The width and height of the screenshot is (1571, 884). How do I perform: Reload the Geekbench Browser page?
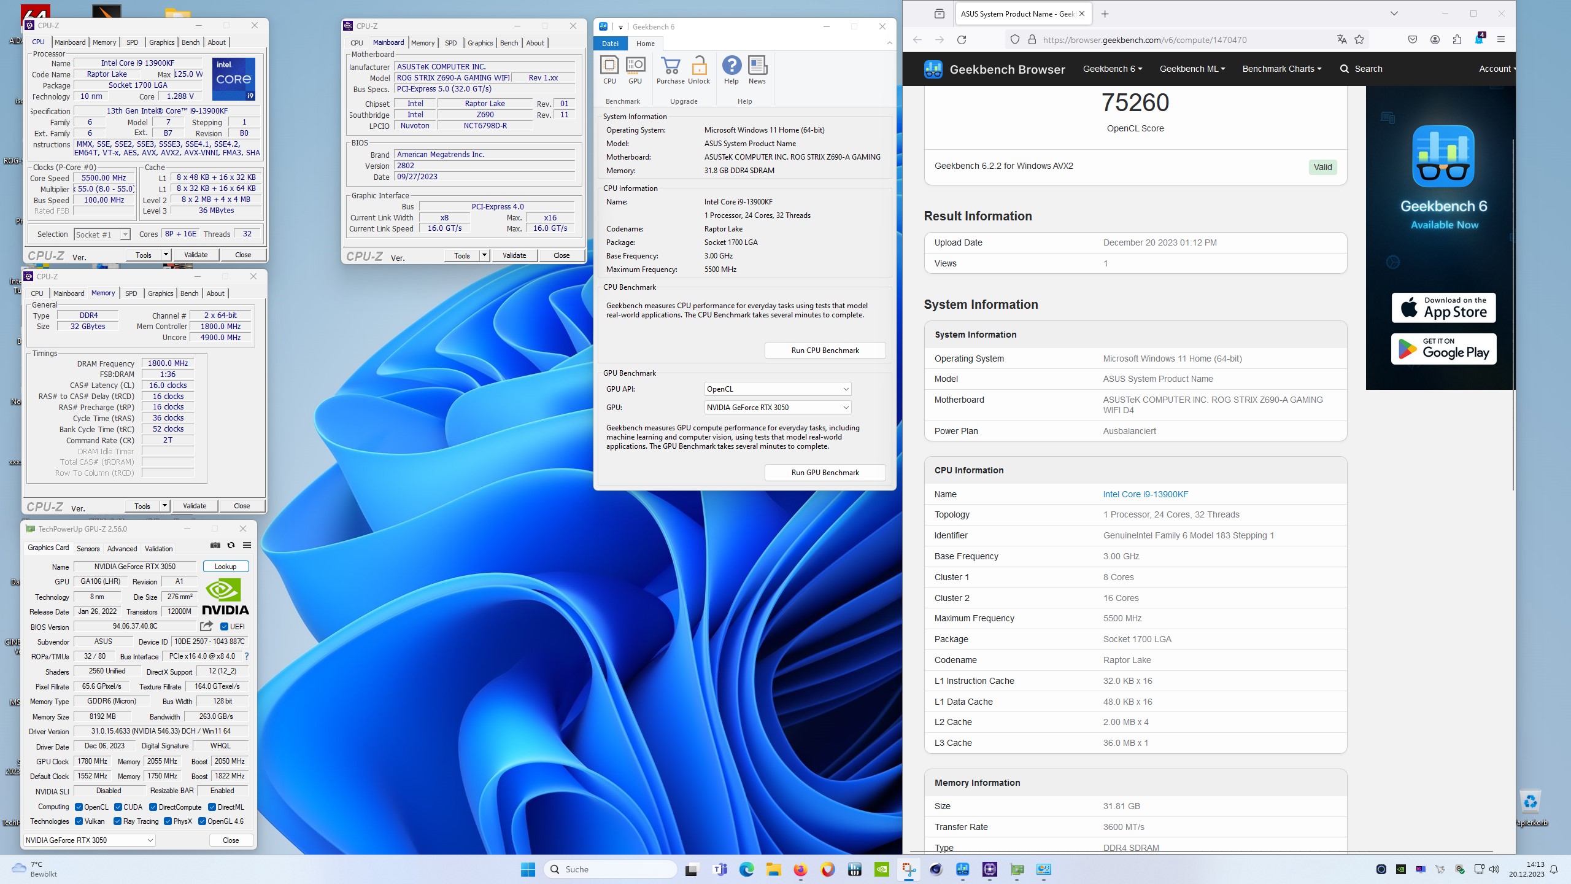pyautogui.click(x=962, y=40)
